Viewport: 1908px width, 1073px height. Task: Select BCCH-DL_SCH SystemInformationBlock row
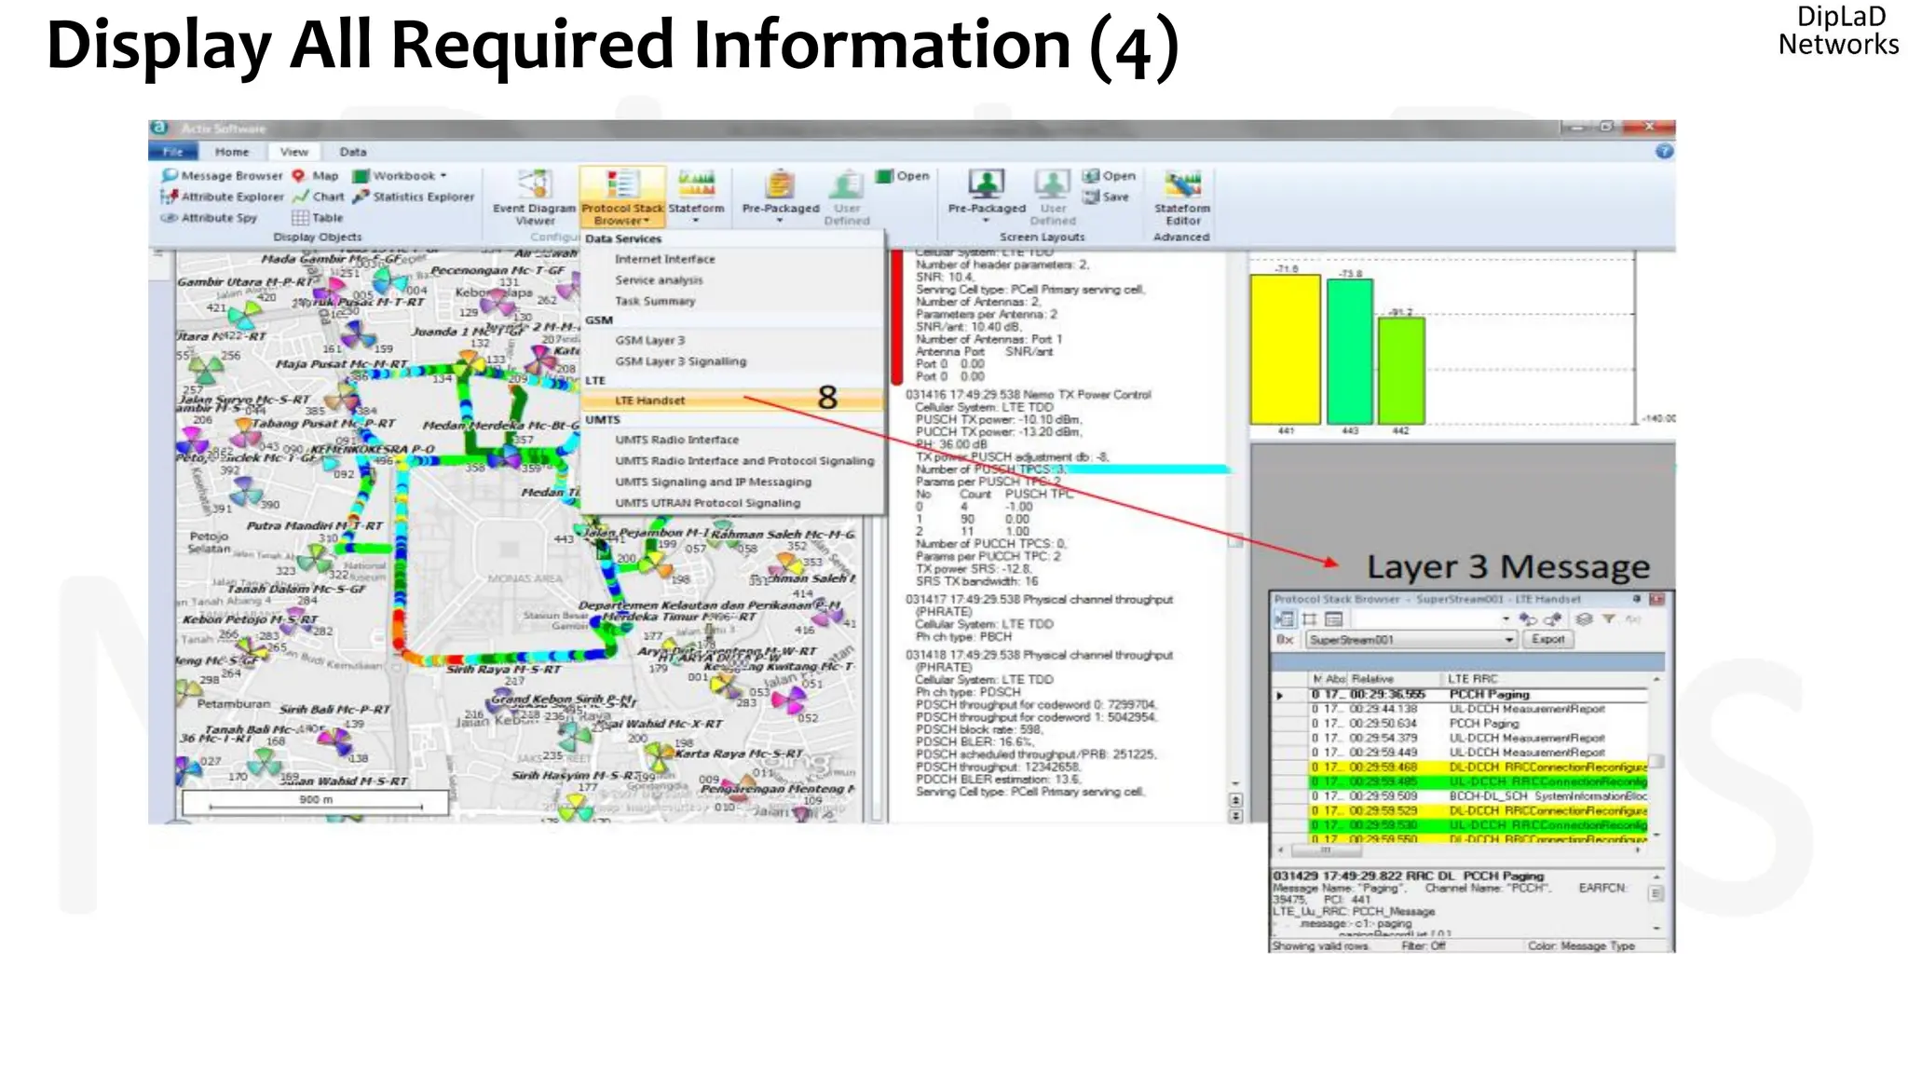[x=1479, y=796]
